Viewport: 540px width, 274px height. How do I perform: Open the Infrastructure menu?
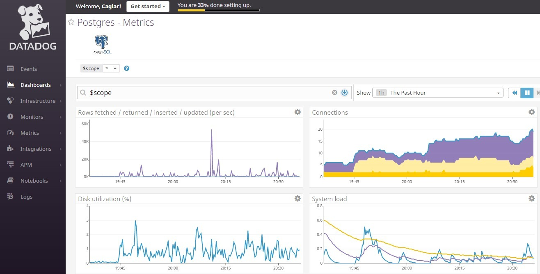38,101
